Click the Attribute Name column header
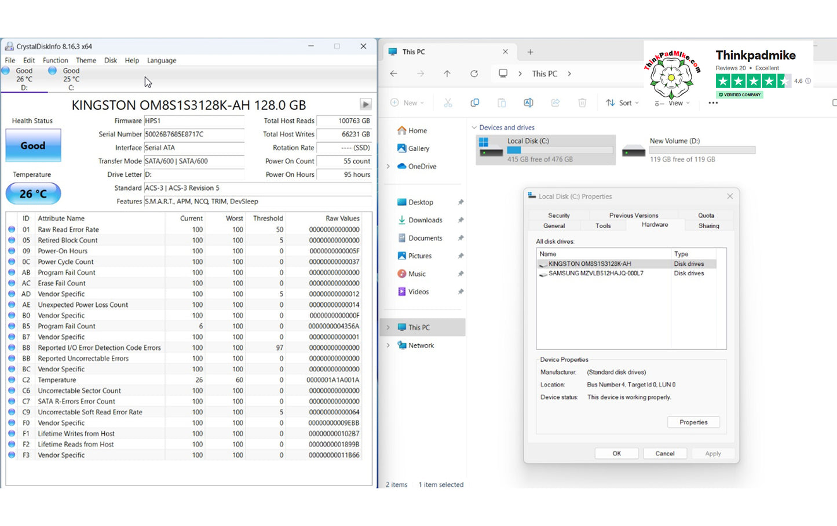The width and height of the screenshot is (837, 526). [x=100, y=218]
